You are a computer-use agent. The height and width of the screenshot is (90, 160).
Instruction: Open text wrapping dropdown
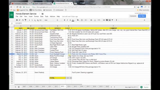[99, 20]
